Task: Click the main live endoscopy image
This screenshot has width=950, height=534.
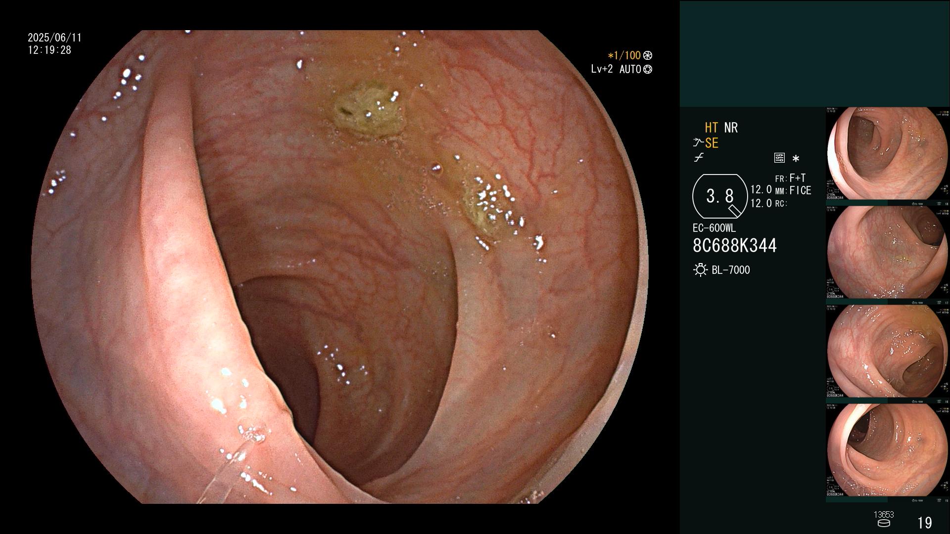Action: [339, 267]
